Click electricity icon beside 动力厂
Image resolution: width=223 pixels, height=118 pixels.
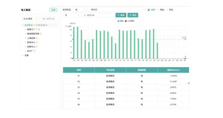coord(35,51)
